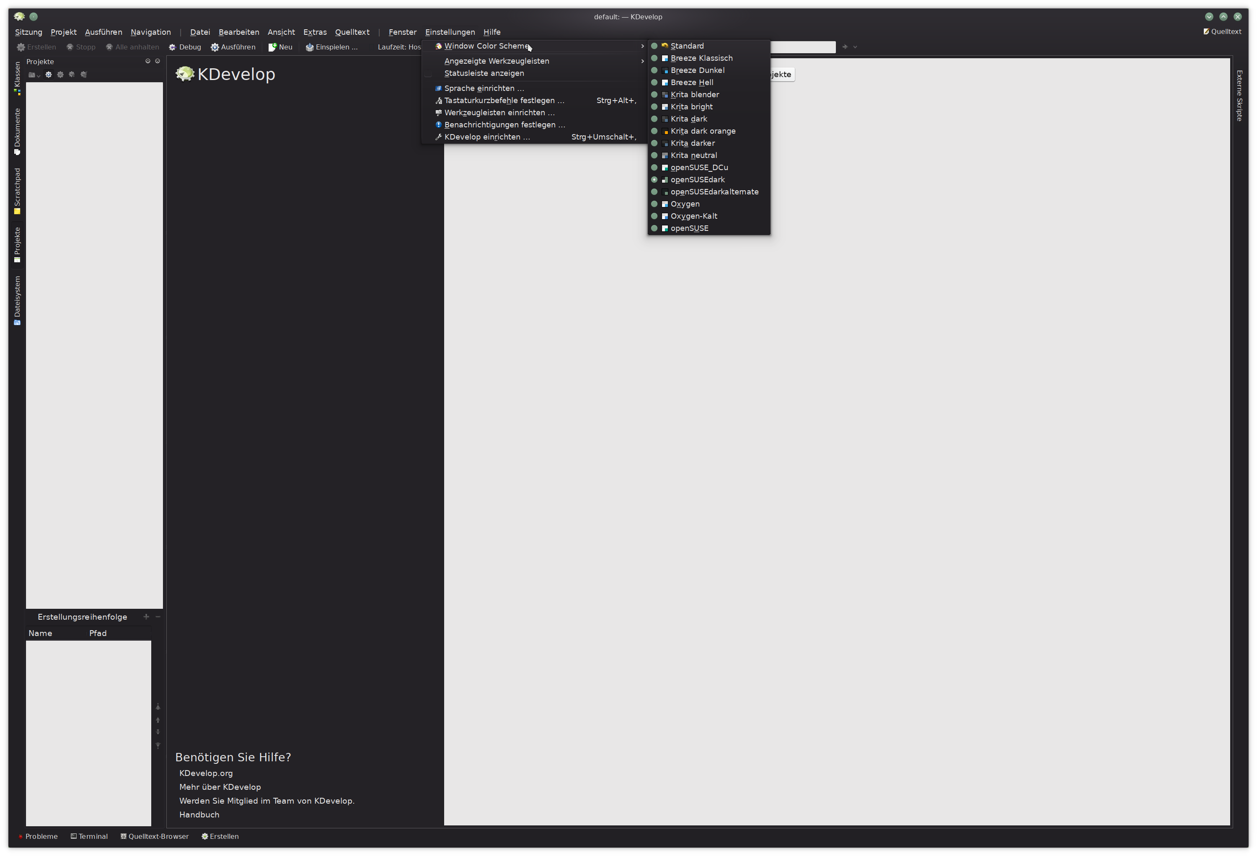Image resolution: width=1257 pixels, height=856 pixels.
Task: Choose openSUSE color scheme
Action: 709,228
